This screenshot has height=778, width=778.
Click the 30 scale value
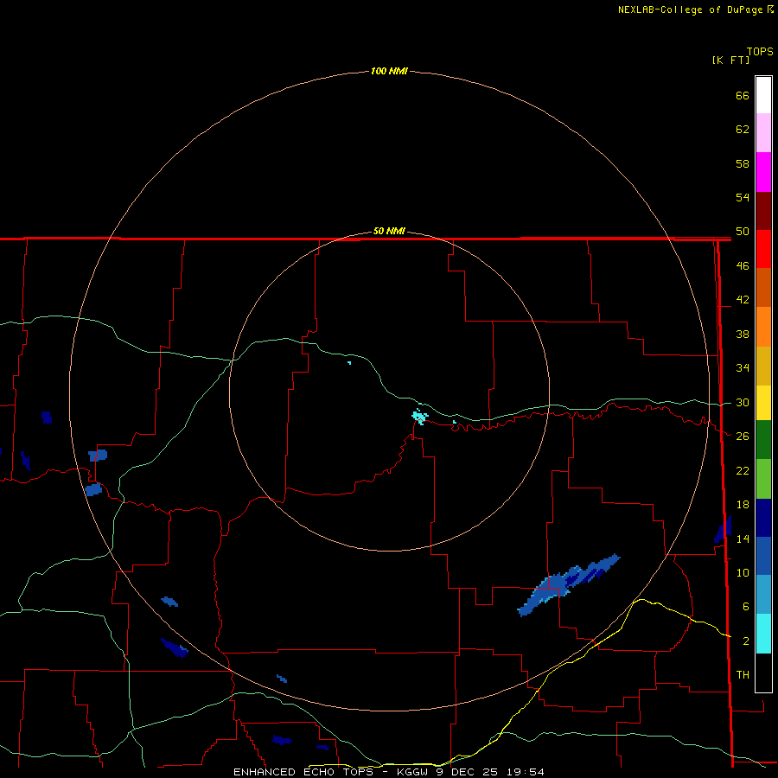coord(743,402)
